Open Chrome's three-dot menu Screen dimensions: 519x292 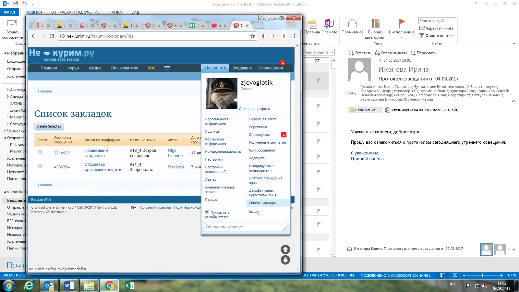click(294, 36)
